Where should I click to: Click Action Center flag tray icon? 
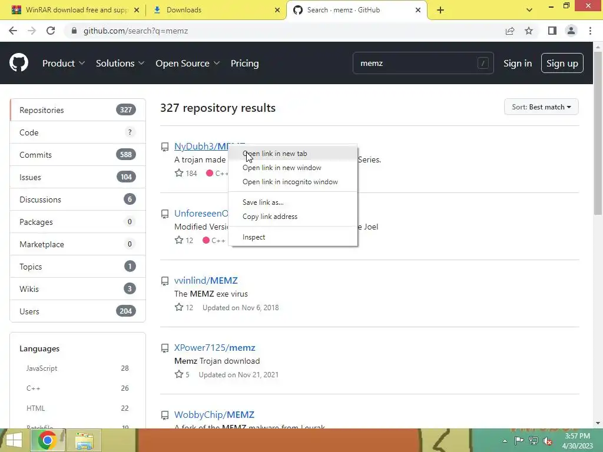coord(519,441)
